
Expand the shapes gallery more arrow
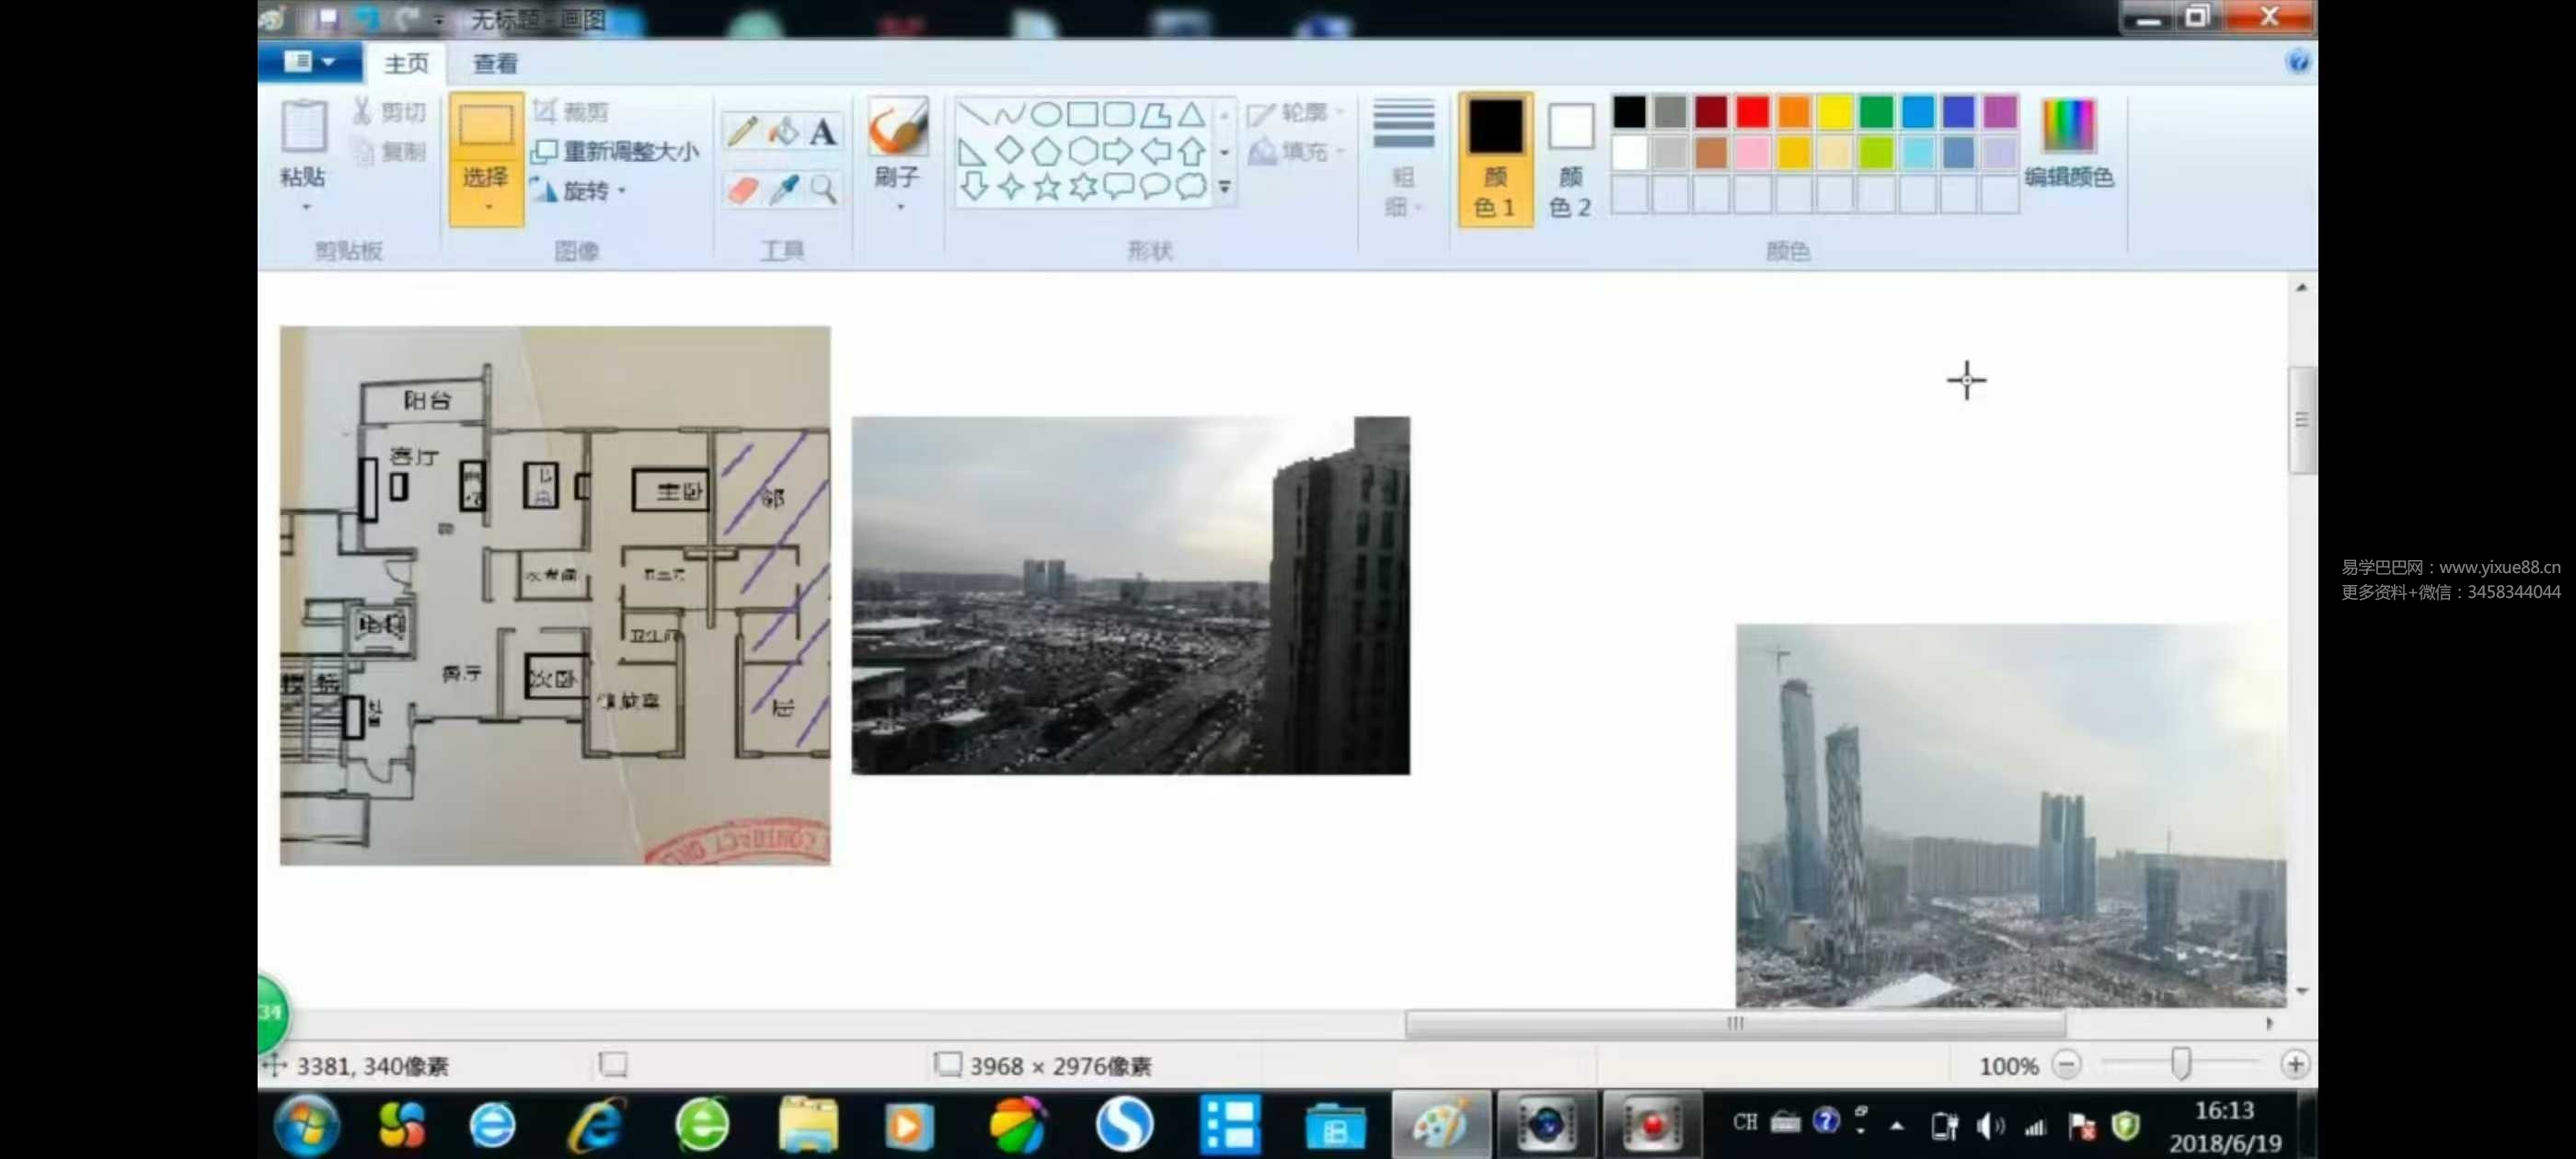pos(1225,187)
